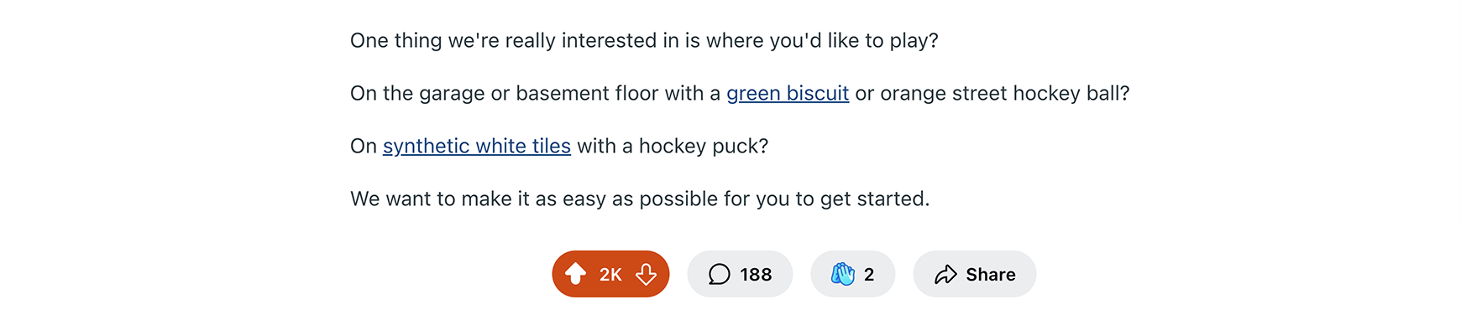Click the share arrow icon
The width and height of the screenshot is (1461, 320).
tap(945, 274)
